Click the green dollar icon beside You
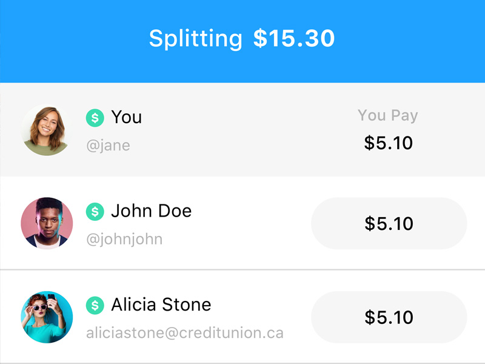The image size is (485, 364). click(95, 118)
